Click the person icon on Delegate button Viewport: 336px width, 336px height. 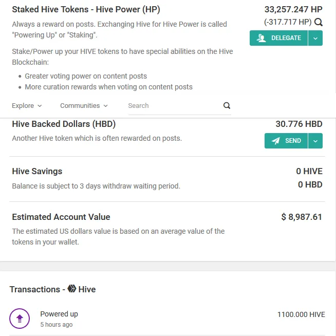point(261,38)
